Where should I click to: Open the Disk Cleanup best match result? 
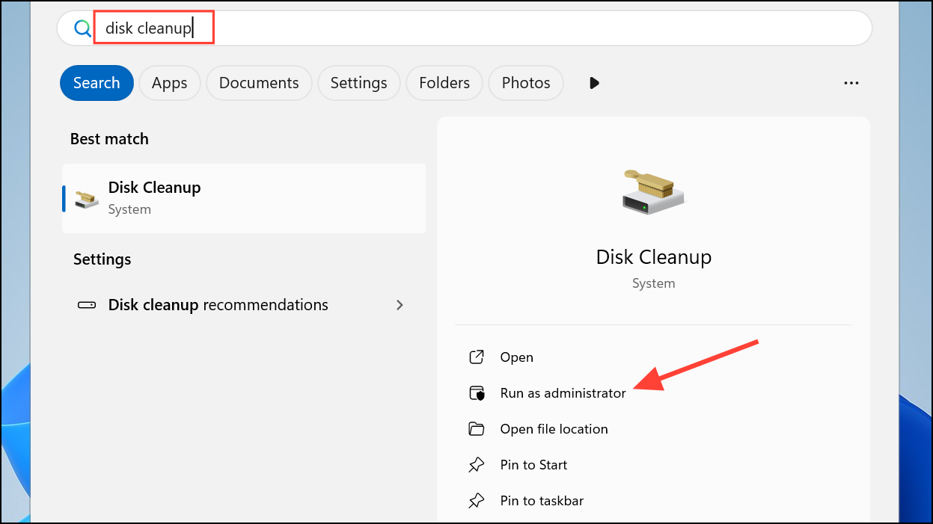[244, 198]
